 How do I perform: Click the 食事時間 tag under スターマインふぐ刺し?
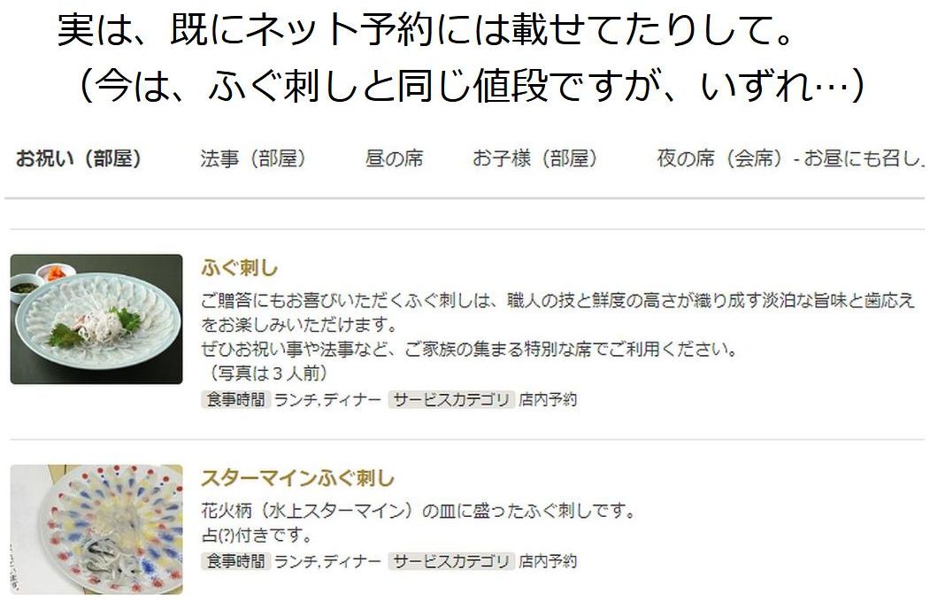[236, 561]
